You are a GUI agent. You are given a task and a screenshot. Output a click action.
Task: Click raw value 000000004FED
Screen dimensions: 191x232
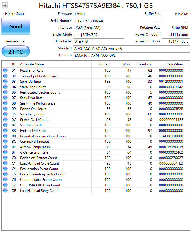[171, 163]
